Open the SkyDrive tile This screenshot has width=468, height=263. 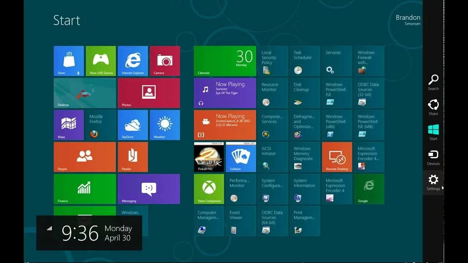tap(133, 125)
